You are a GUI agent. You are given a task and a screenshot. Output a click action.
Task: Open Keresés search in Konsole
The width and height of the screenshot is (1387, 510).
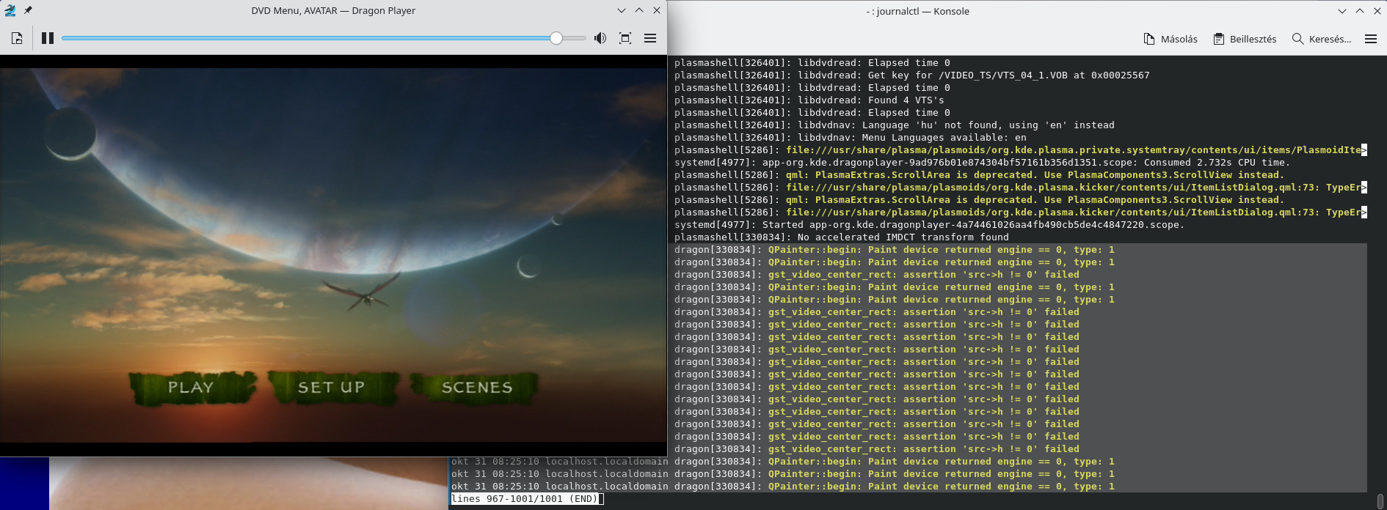tap(1322, 39)
